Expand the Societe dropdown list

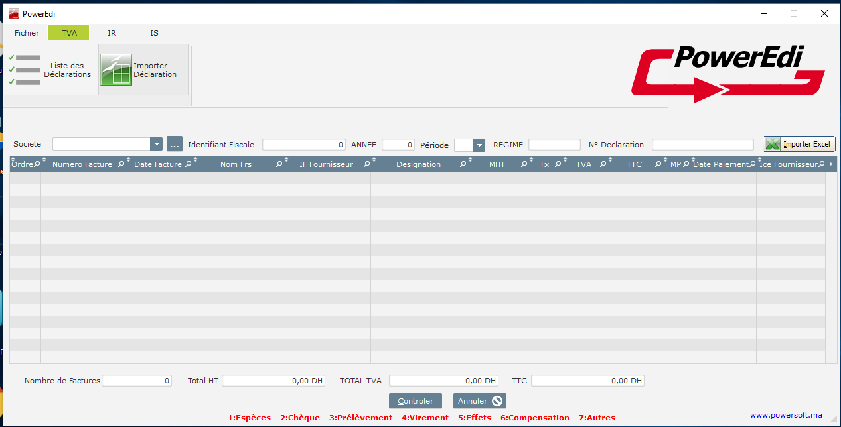tap(156, 144)
